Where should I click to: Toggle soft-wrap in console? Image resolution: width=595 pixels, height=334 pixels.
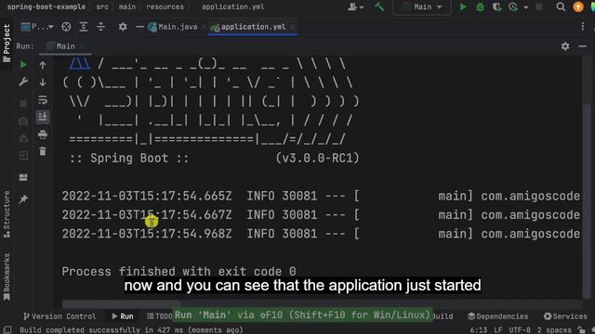[43, 99]
